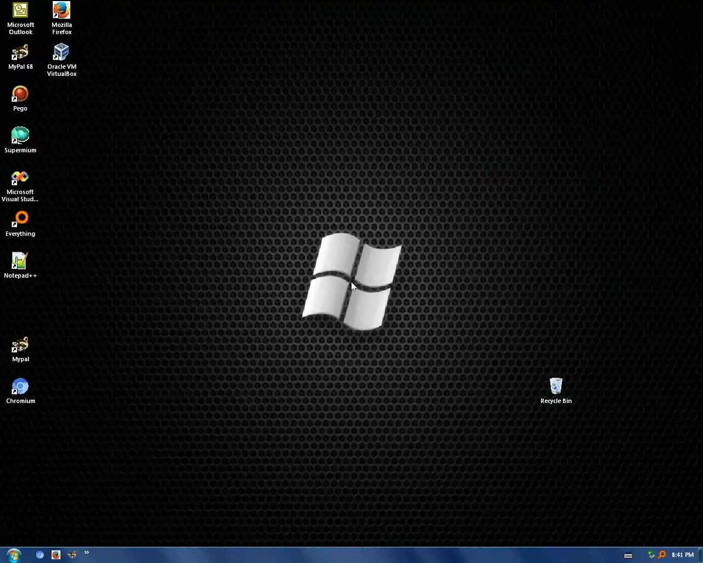The height and width of the screenshot is (563, 703).
Task: Launch Firefox from the quick launch bar
Action: (56, 555)
